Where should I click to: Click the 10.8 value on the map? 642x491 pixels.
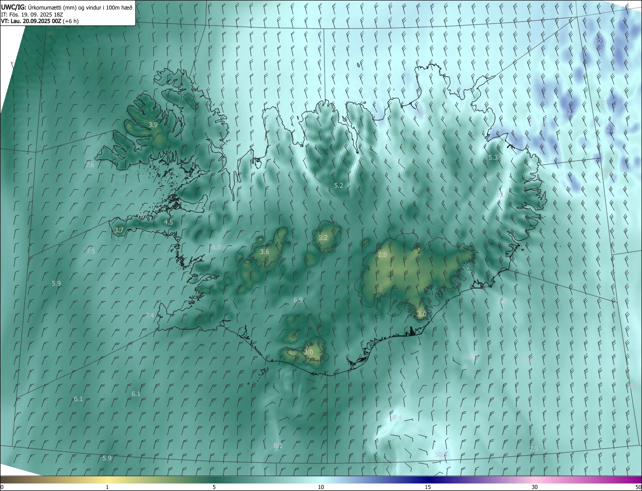pyautogui.click(x=441, y=454)
